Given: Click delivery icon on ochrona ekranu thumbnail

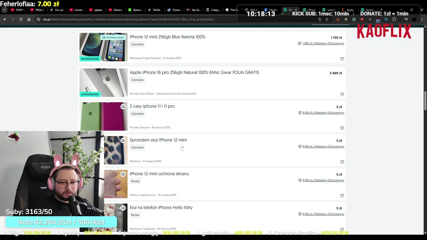Looking at the screenshot, I should [123, 174].
